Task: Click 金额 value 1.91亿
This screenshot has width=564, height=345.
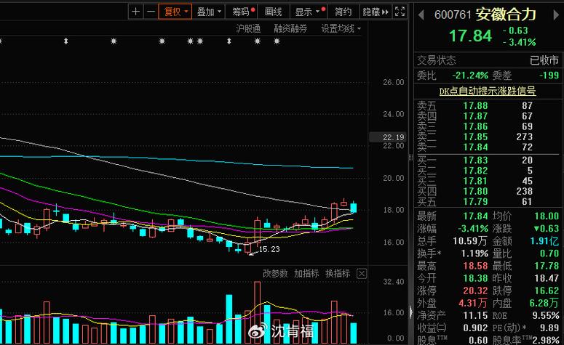Action: point(544,241)
